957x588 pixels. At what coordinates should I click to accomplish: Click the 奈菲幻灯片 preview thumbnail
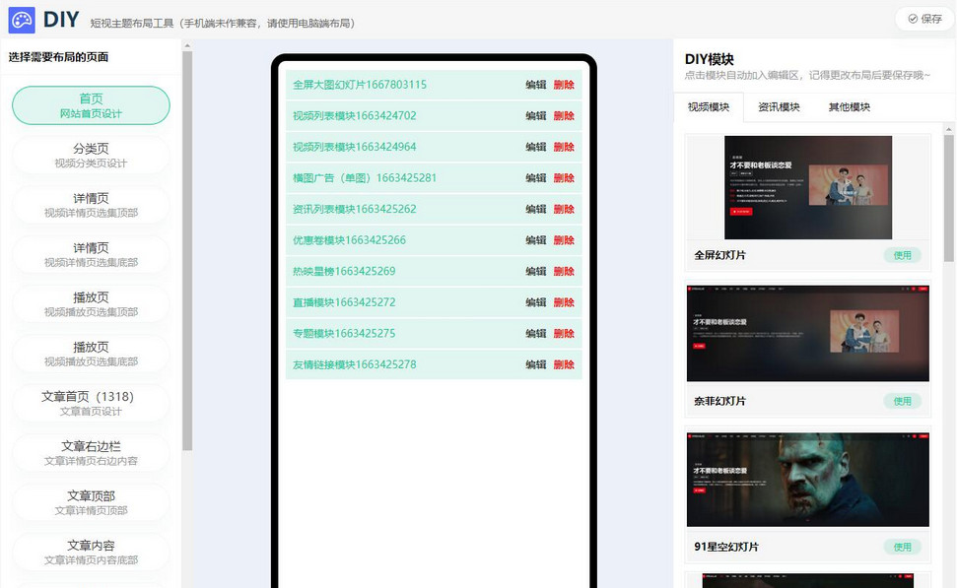[808, 334]
